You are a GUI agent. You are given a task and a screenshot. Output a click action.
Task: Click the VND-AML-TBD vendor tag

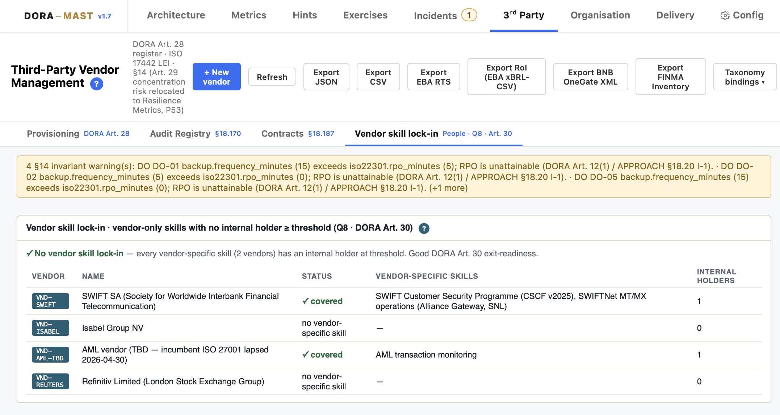tap(50, 355)
